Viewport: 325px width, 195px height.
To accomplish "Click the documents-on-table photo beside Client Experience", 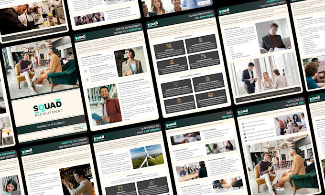I will (185, 138).
